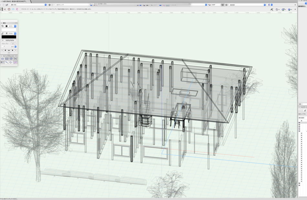This screenshot has height=200, width=307.
Task: Click the 100%/100% opacity button
Action: click(x=10, y=40)
